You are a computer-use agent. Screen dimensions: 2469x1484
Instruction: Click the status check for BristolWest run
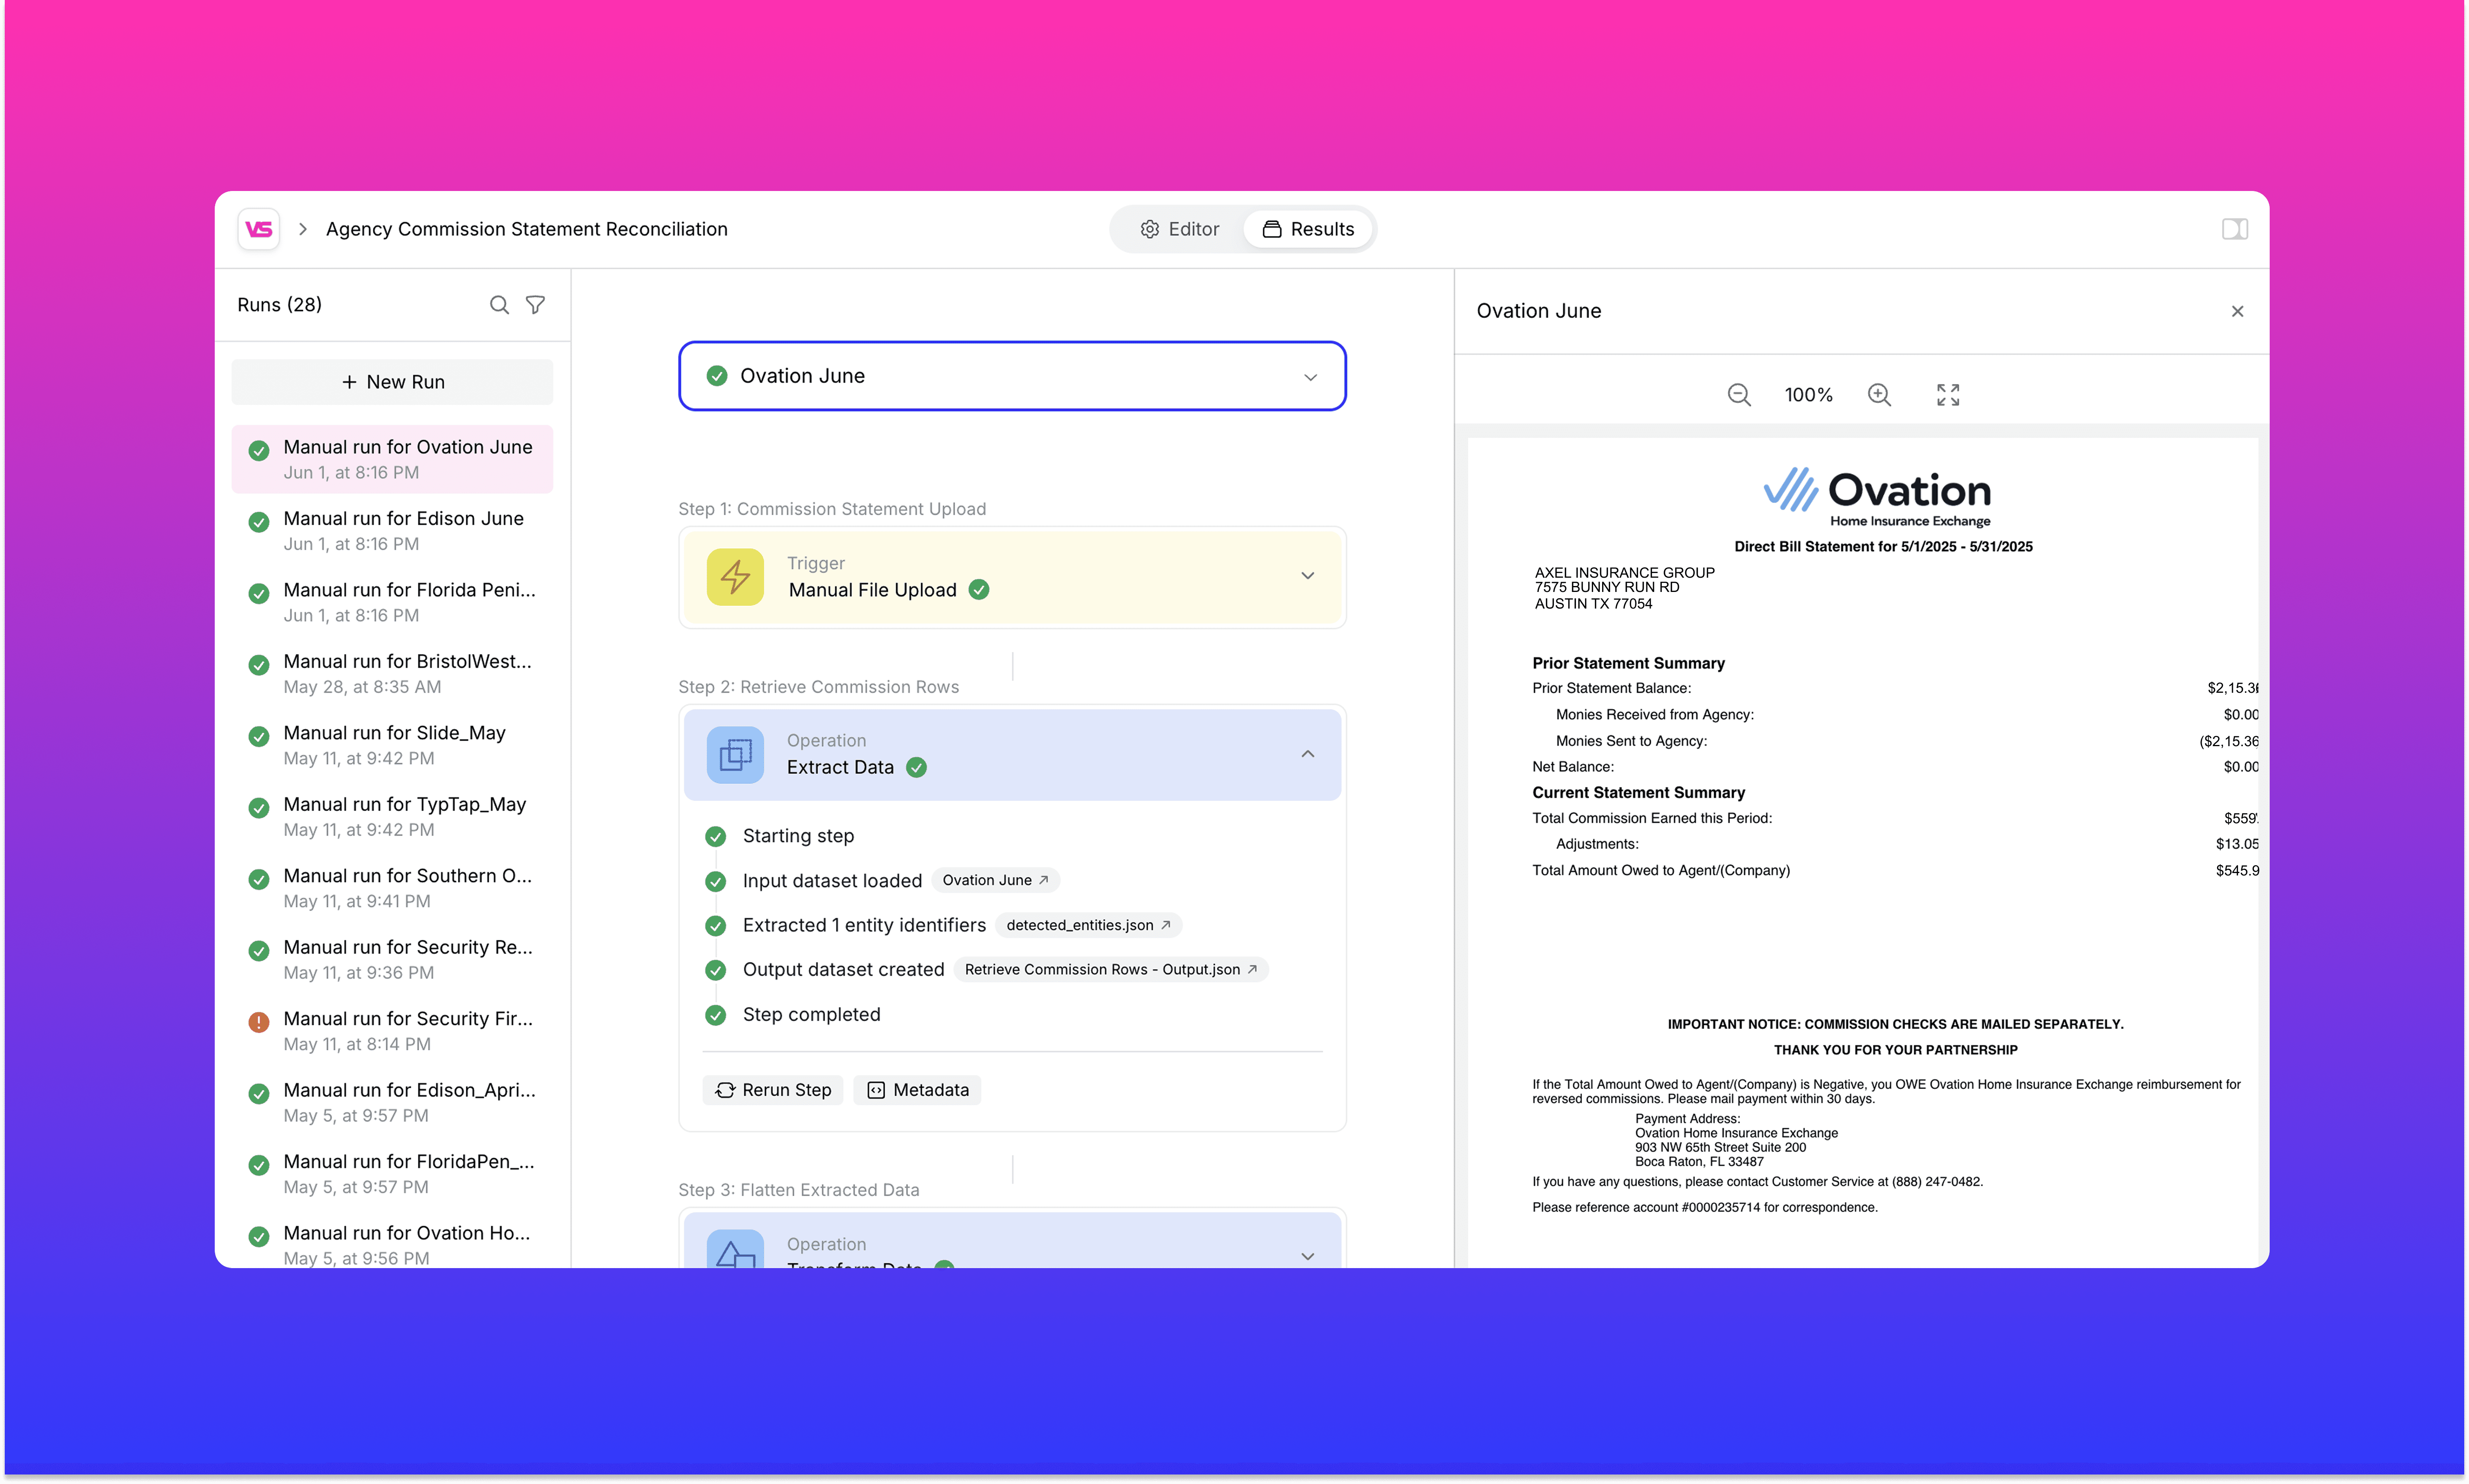tap(259, 665)
